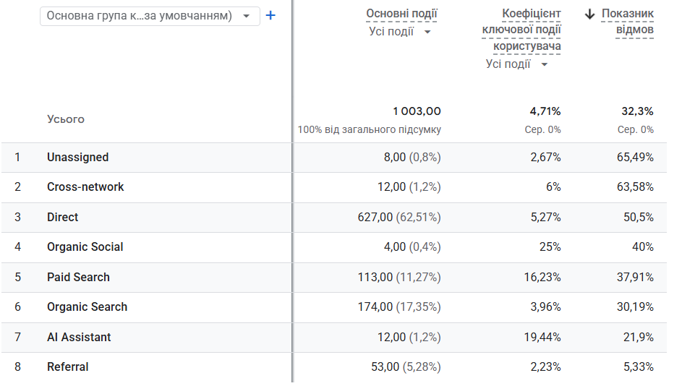This screenshot has width=682, height=386.
Task: Click the Referral value 53,00 (5,28%)
Action: pos(406,367)
